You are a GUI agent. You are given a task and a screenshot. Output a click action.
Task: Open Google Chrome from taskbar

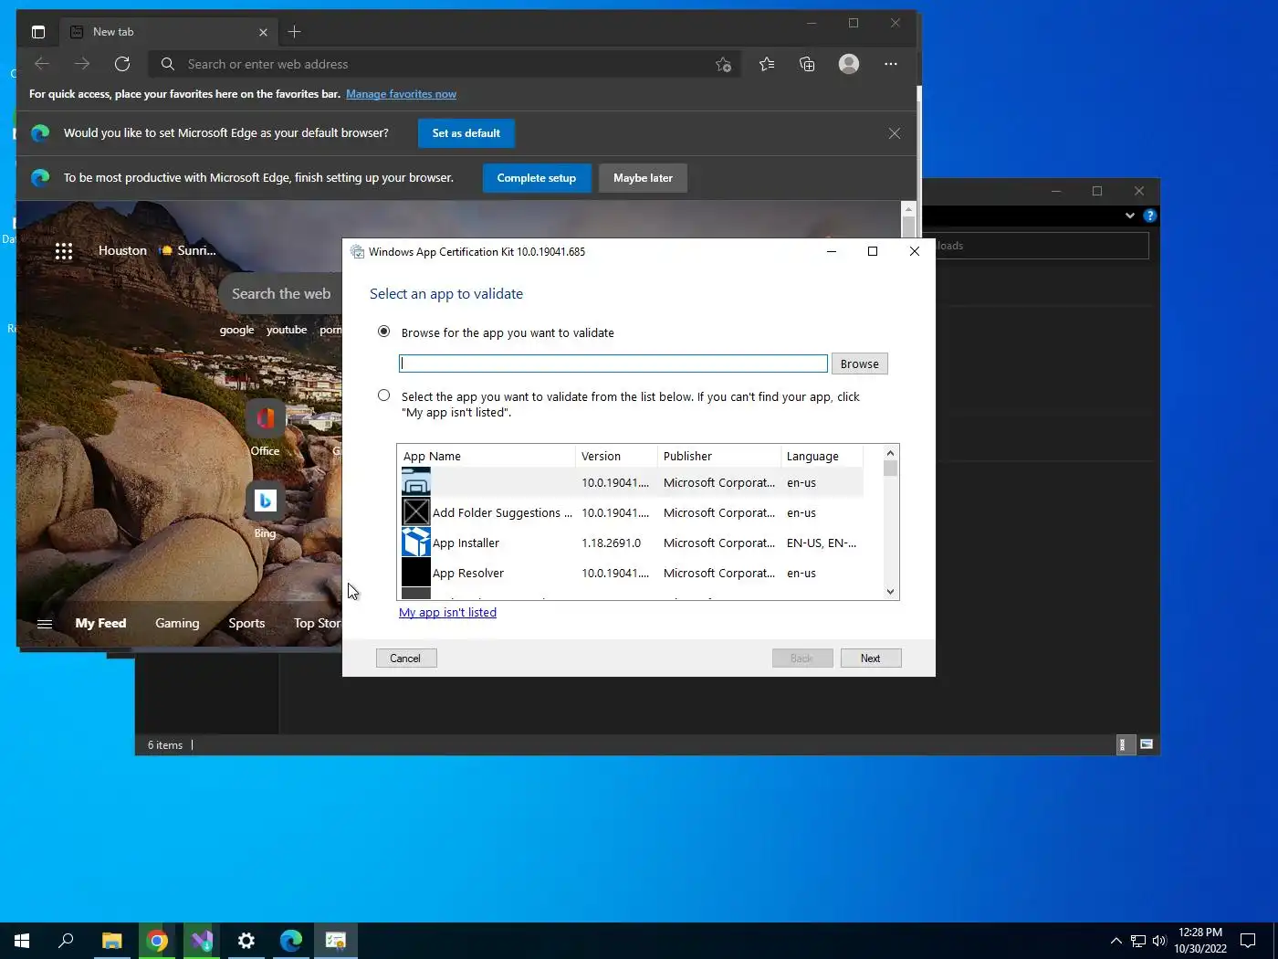point(157,941)
